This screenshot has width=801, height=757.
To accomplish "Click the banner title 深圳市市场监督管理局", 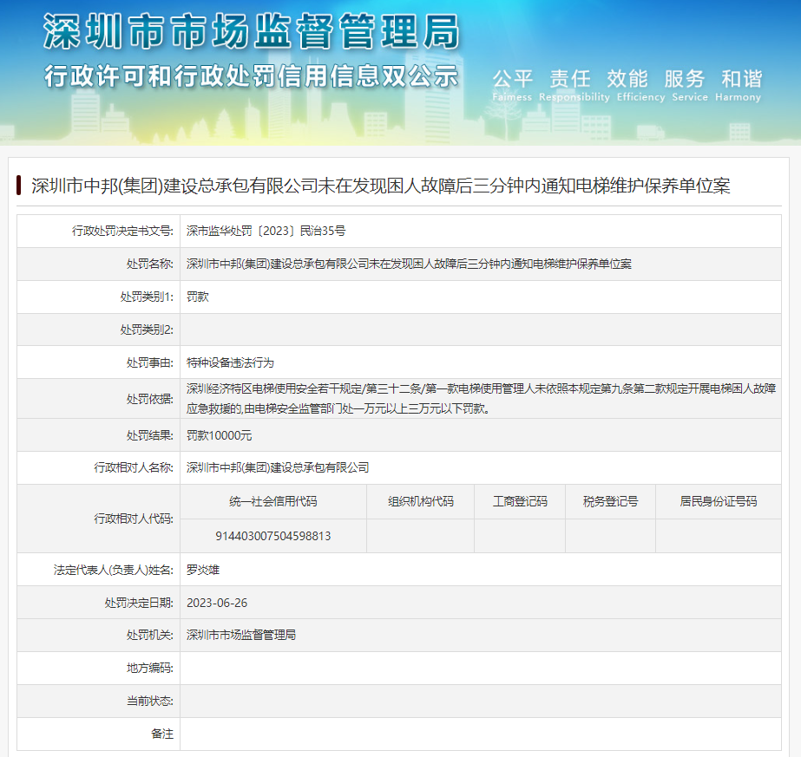I will 252,31.
